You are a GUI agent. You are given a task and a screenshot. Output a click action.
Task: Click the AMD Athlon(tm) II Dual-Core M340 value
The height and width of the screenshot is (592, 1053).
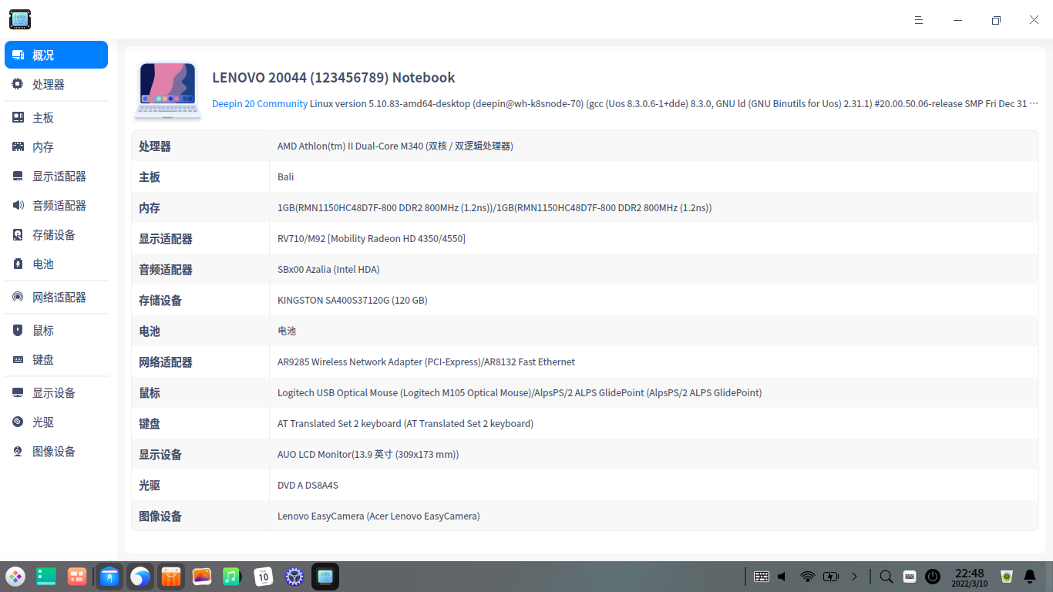tap(395, 146)
